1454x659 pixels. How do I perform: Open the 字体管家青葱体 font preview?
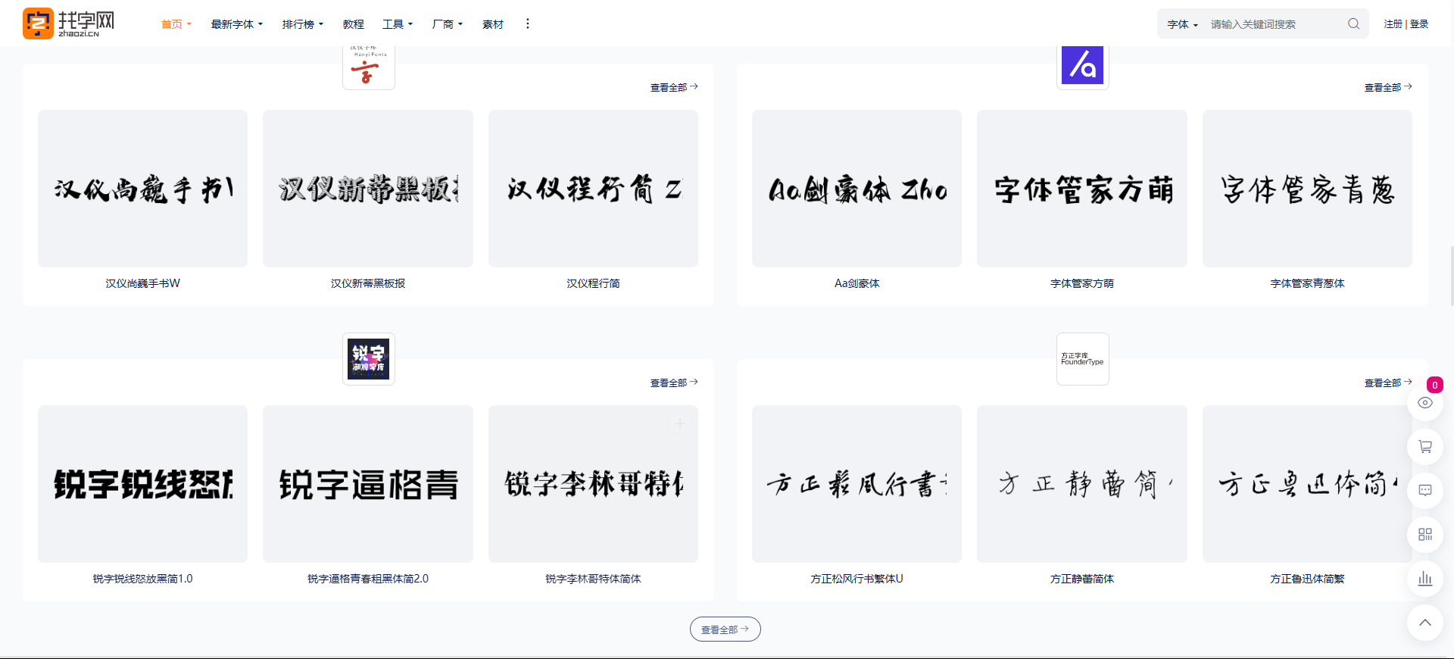pos(1308,189)
